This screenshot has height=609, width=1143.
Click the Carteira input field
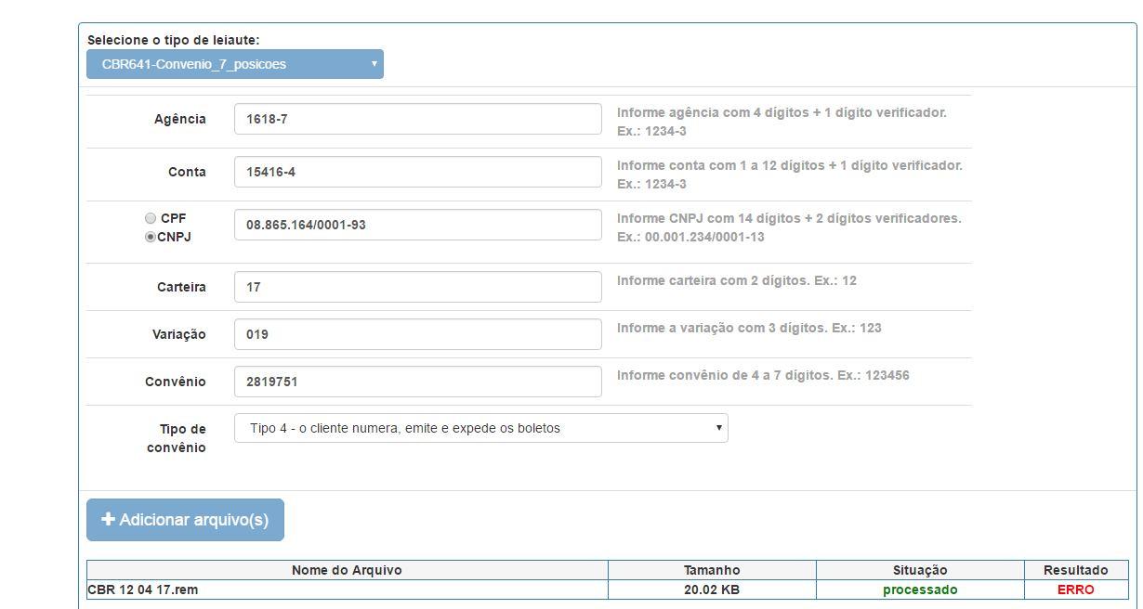pos(418,287)
